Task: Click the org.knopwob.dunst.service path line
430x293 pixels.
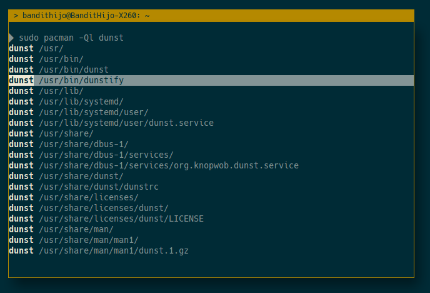Action: pos(168,165)
